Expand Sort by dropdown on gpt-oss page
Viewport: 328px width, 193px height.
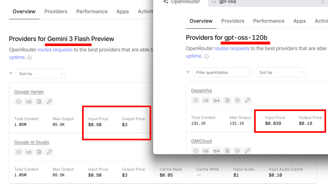[x=280, y=72]
